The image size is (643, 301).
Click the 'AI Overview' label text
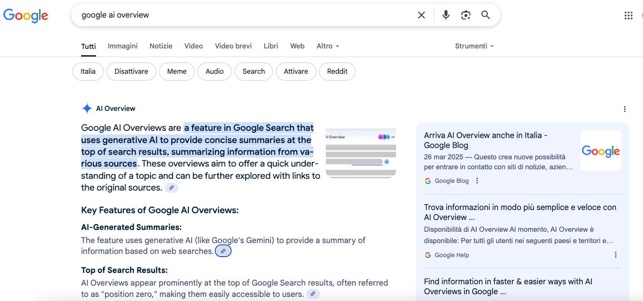pyautogui.click(x=116, y=109)
